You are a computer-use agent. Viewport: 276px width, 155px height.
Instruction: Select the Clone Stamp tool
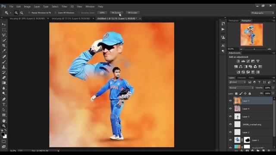tap(4, 67)
